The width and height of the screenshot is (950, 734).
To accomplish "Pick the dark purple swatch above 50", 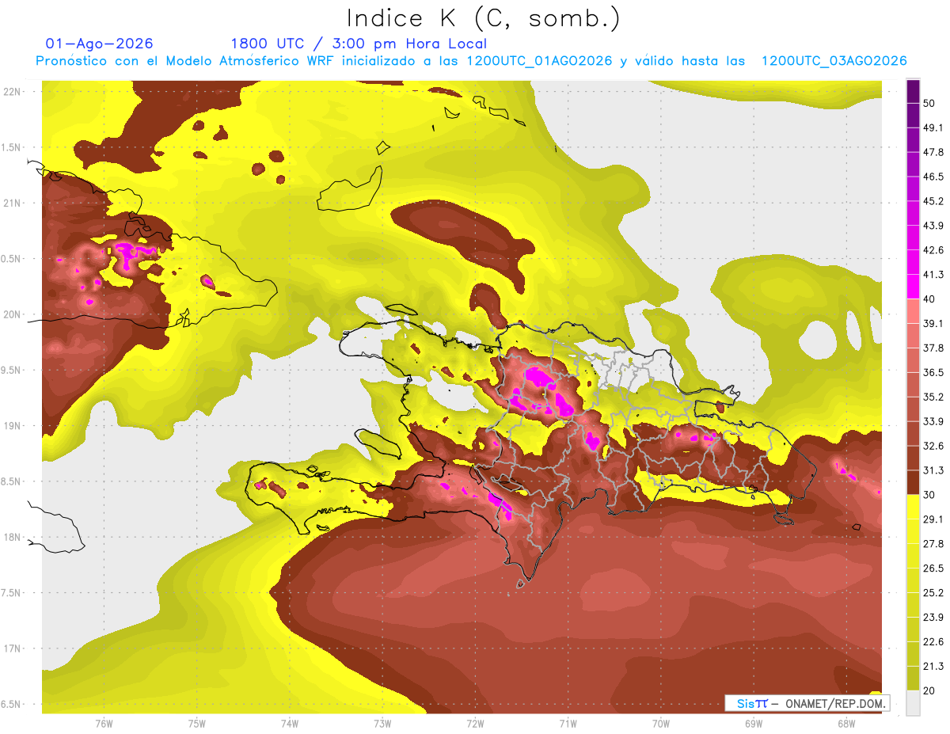I will click(x=913, y=91).
